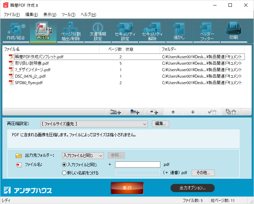Remove all files with stacked trash icon
This screenshot has width=254, height=204.
[x=231, y=112]
